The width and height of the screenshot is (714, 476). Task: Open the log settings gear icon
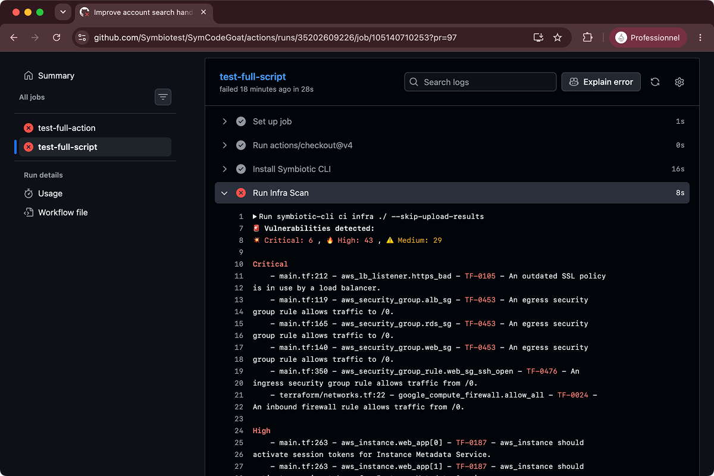pyautogui.click(x=679, y=82)
